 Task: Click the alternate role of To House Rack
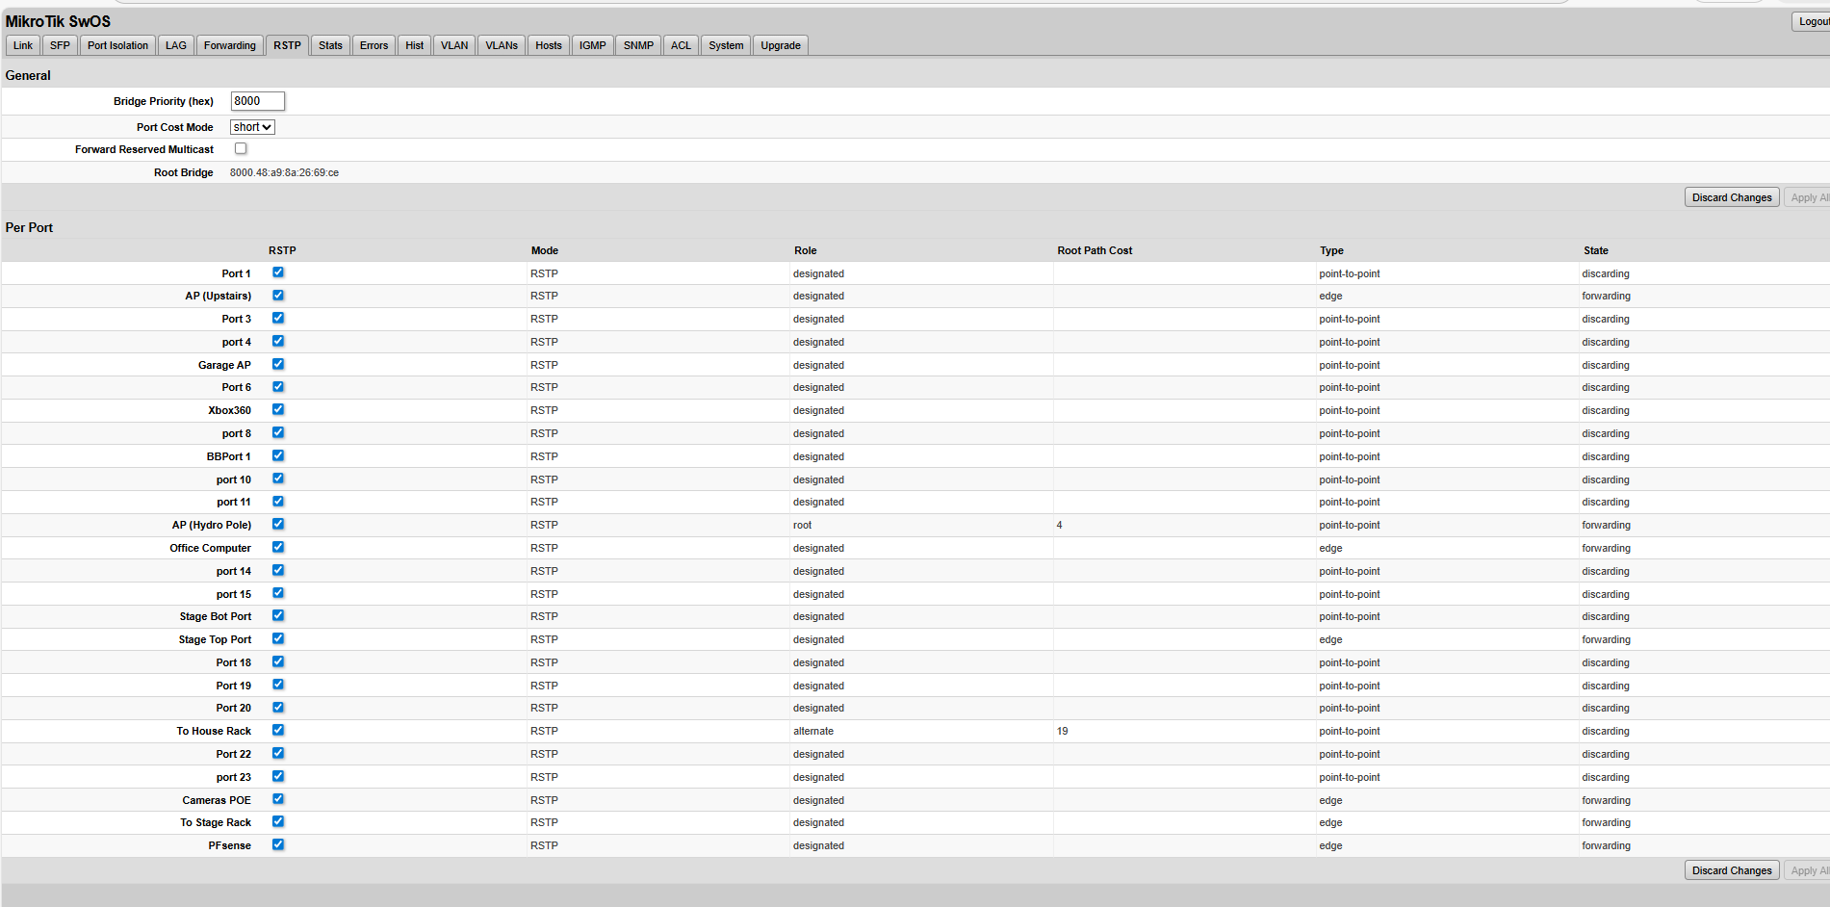(x=813, y=732)
